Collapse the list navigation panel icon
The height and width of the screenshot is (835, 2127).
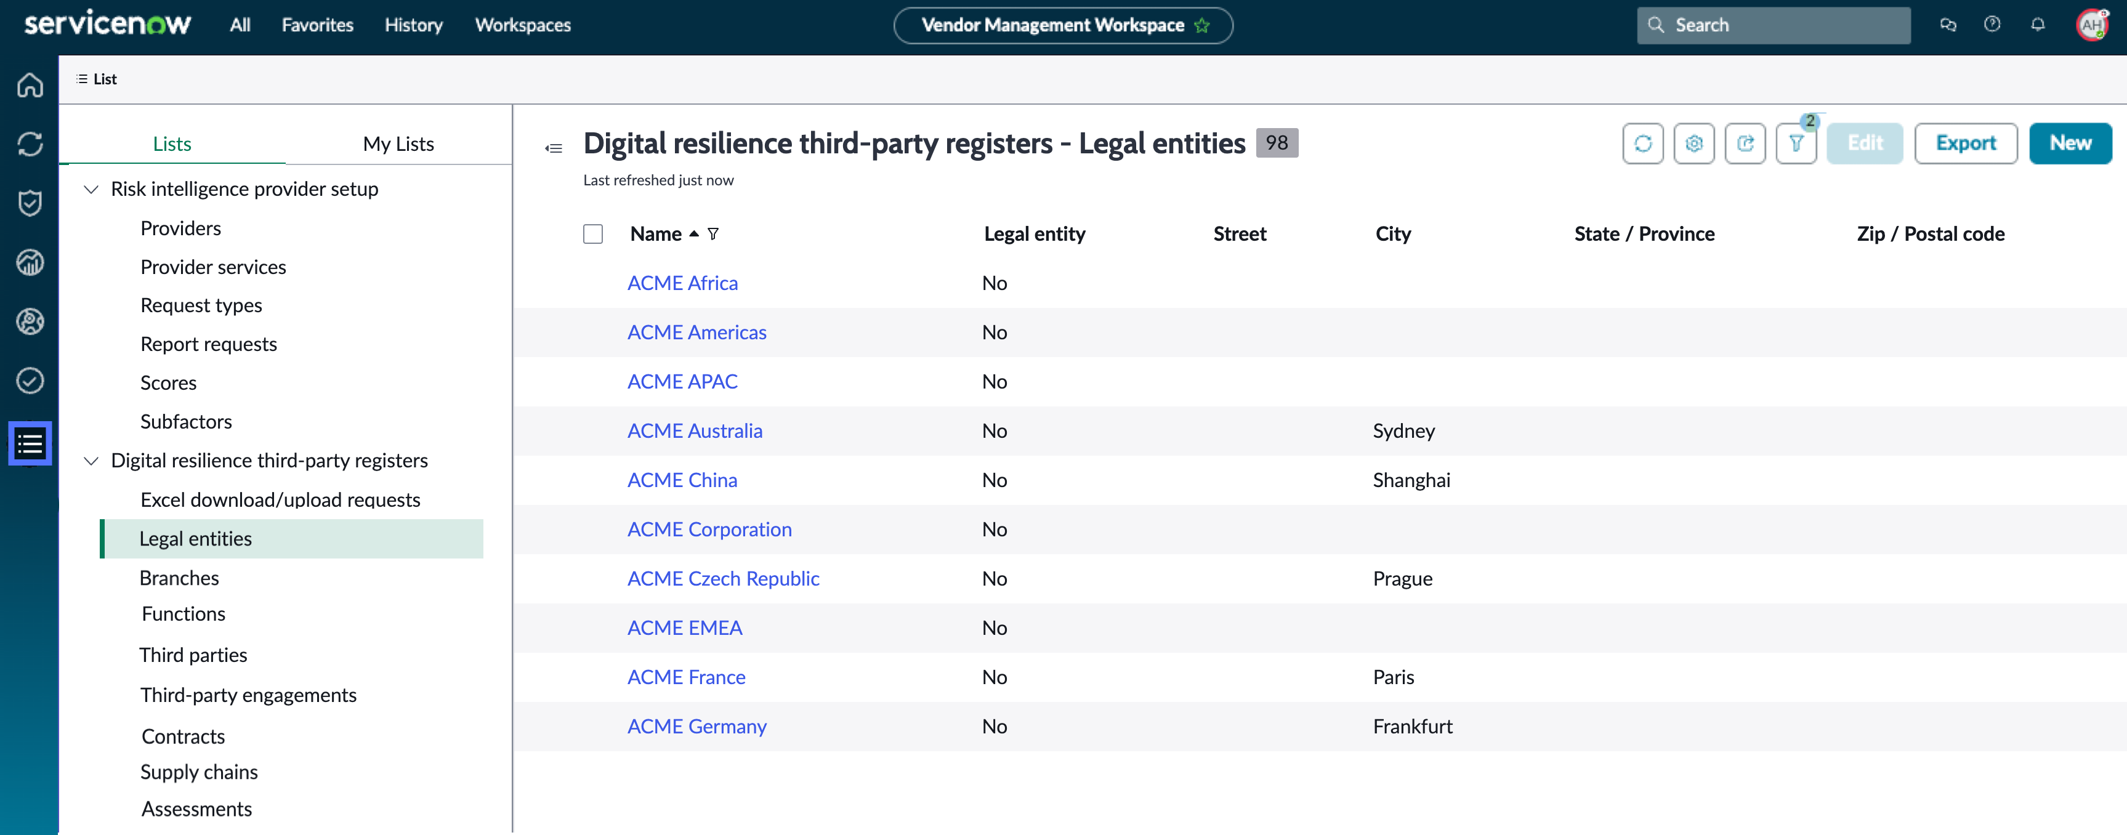coord(553,148)
